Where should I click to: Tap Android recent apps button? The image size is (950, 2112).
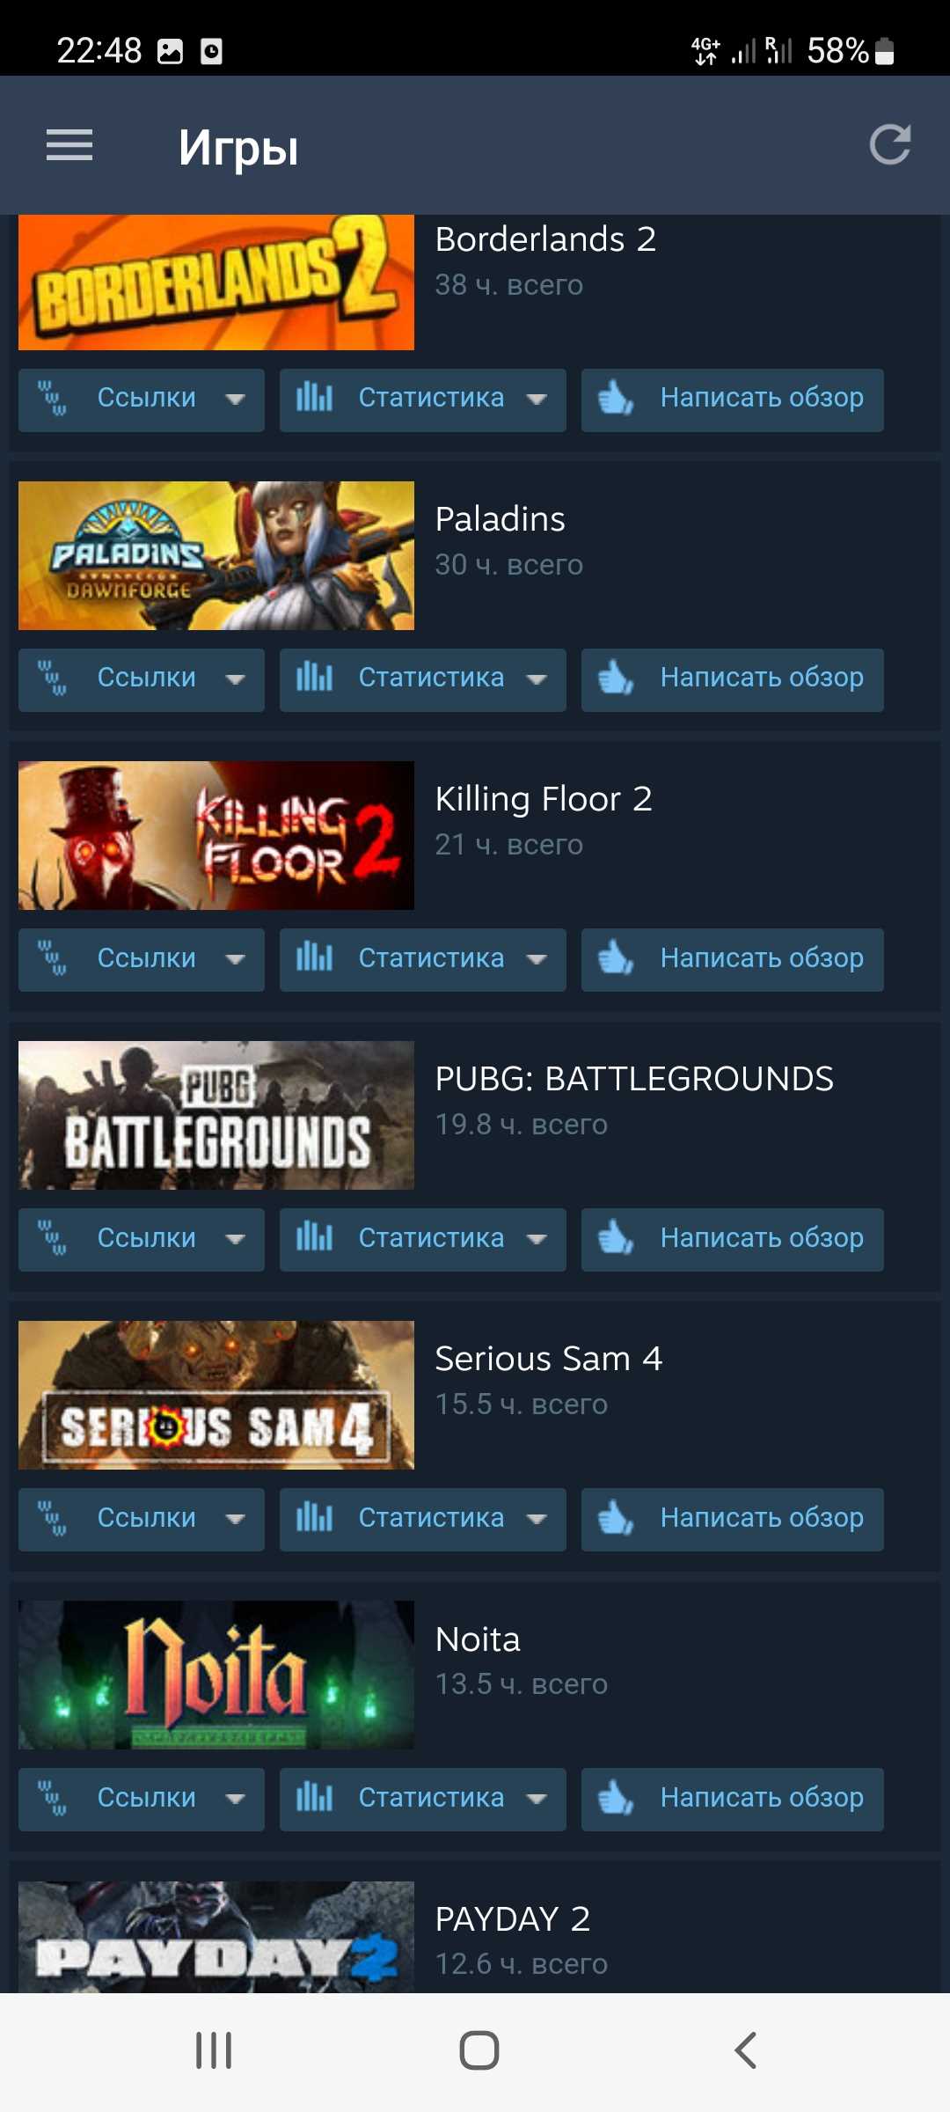[x=214, y=2050]
